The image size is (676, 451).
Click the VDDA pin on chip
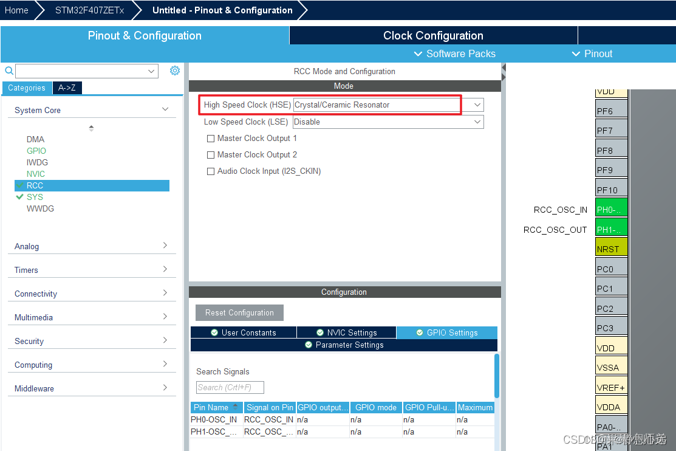coord(612,405)
